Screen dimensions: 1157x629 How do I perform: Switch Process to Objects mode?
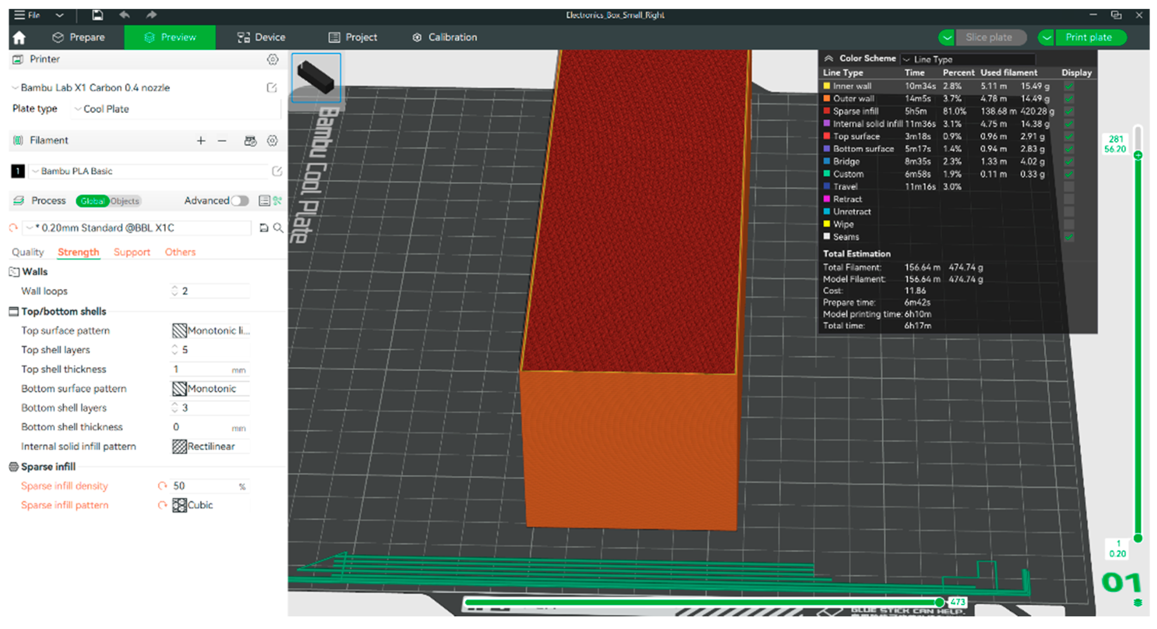tap(125, 201)
